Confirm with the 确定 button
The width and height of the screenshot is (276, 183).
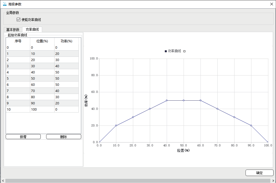(x=259, y=173)
